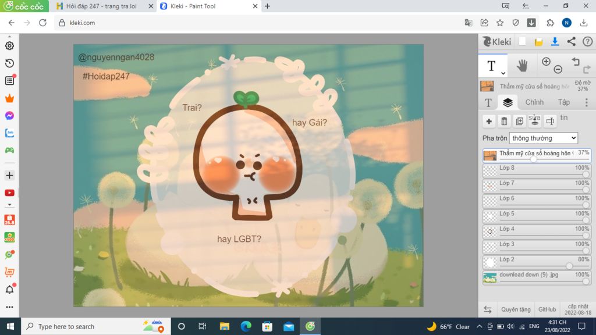This screenshot has height=335, width=596.
Task: Click the opacity slider handle of Lớp 8
Action: click(586, 174)
